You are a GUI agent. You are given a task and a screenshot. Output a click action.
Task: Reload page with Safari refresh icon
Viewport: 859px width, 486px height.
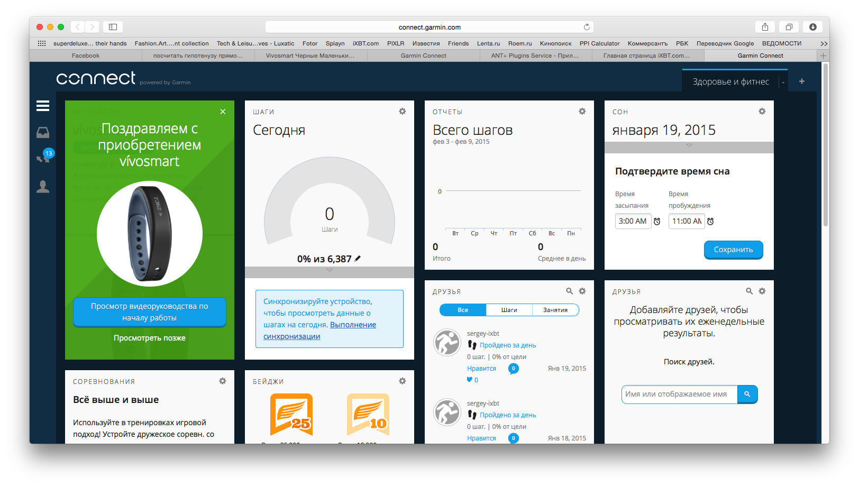point(587,27)
